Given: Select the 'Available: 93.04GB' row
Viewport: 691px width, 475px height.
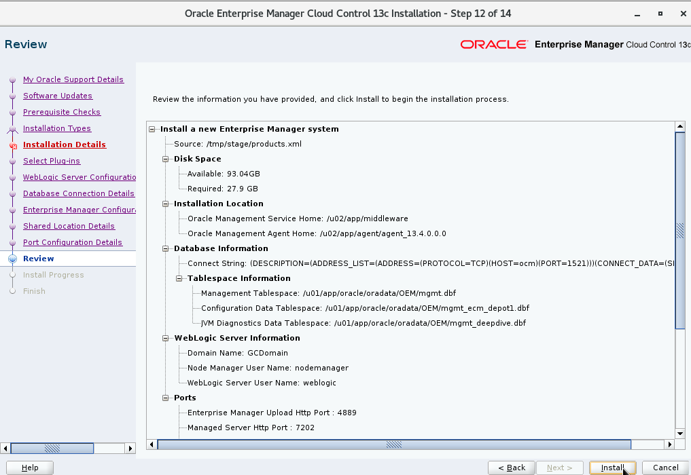Looking at the screenshot, I should (224, 174).
